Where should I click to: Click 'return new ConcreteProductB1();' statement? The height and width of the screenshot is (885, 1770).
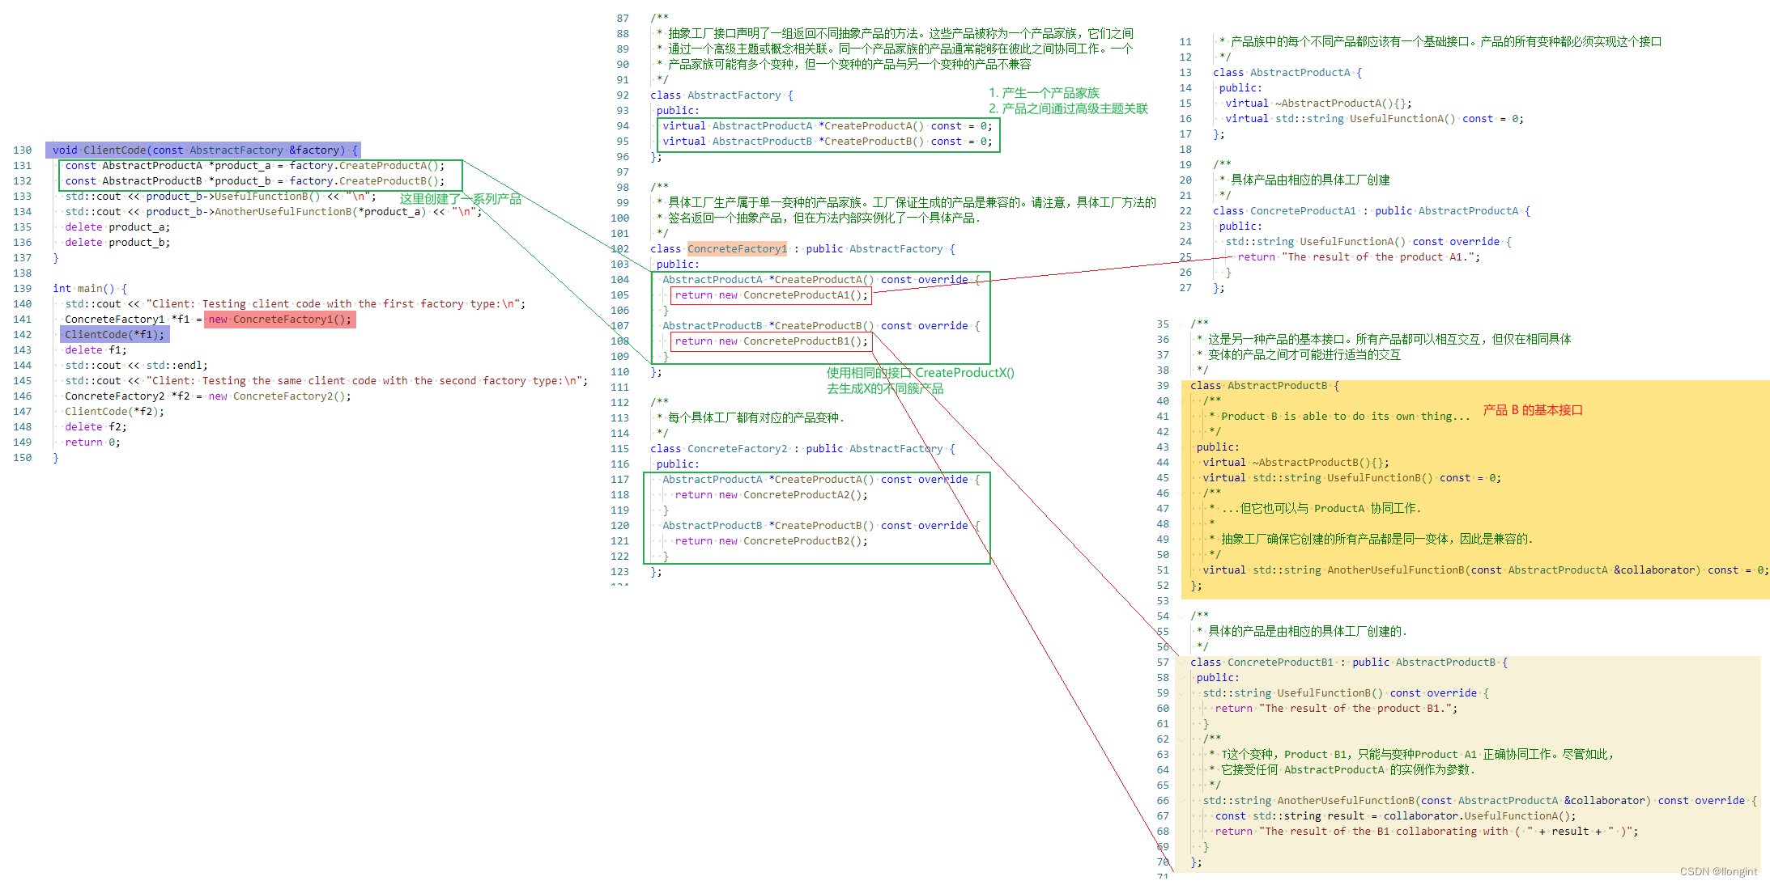pos(771,341)
